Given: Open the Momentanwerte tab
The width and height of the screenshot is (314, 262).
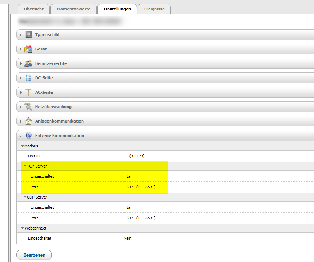Looking at the screenshot, I should [73, 9].
